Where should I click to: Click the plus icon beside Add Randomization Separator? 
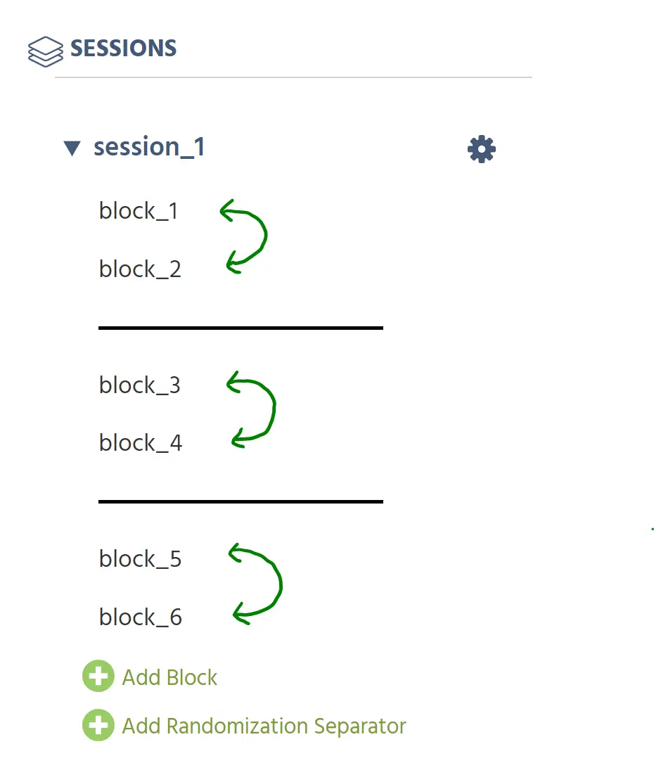click(98, 725)
